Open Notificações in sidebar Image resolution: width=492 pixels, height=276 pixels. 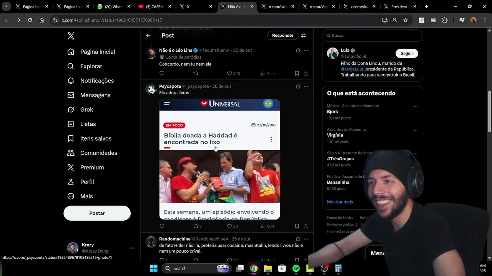tap(91, 80)
